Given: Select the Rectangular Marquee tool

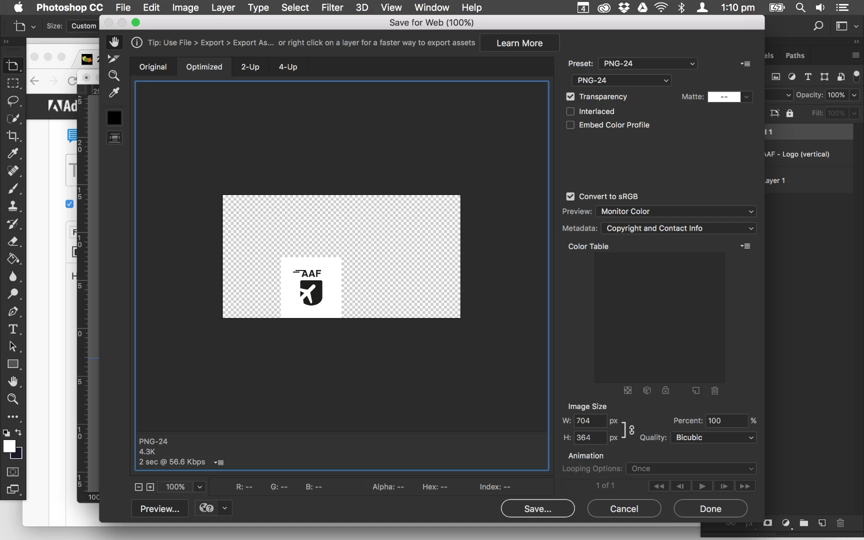Looking at the screenshot, I should pyautogui.click(x=13, y=83).
